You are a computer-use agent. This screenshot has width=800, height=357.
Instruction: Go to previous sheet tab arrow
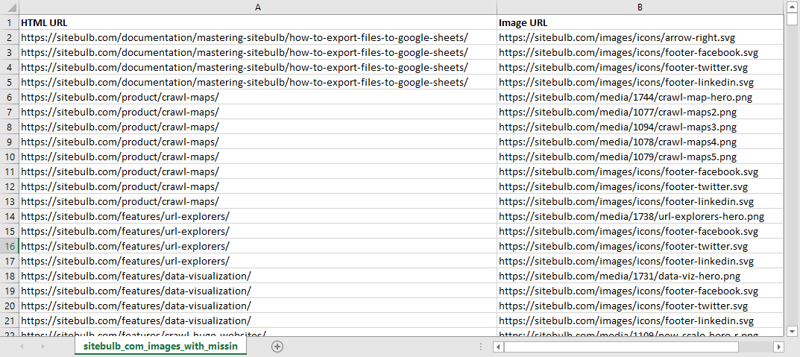coord(22,347)
